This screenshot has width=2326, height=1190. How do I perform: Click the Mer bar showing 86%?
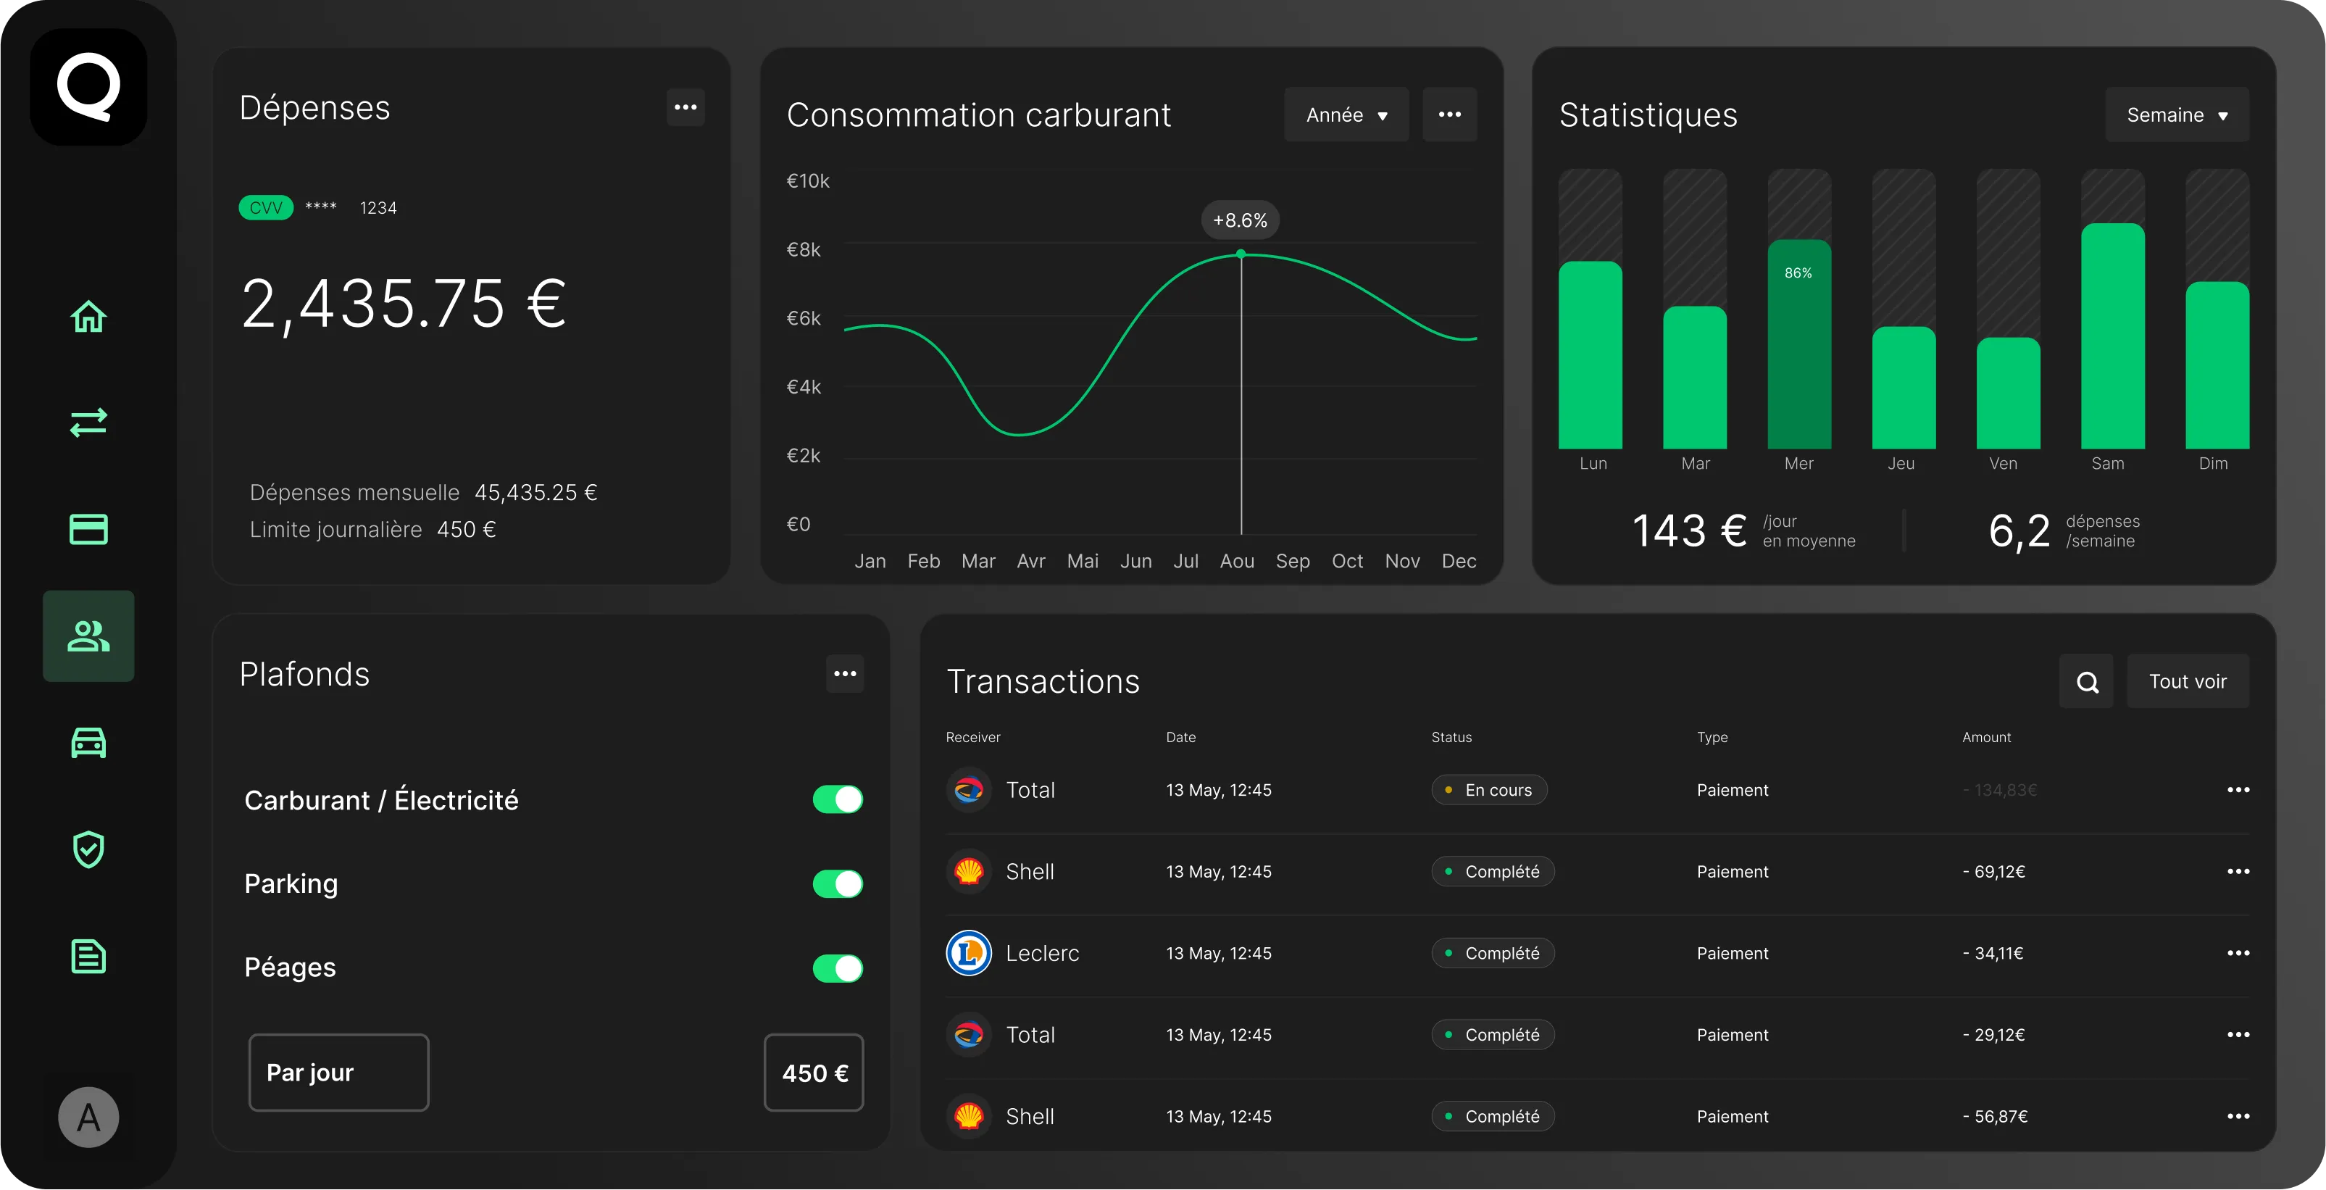coord(1798,344)
